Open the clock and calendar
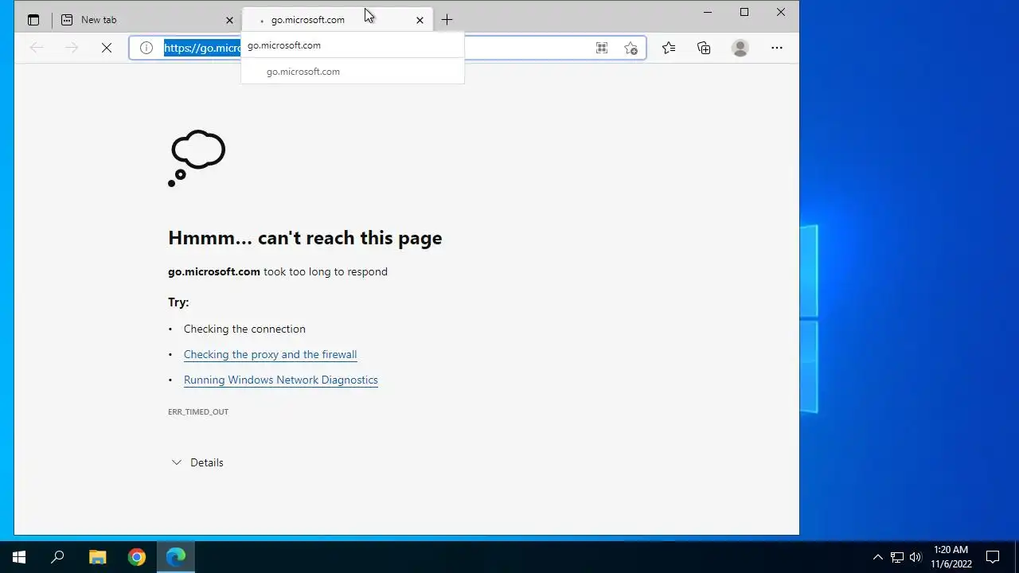The height and width of the screenshot is (573, 1019). coord(951,557)
